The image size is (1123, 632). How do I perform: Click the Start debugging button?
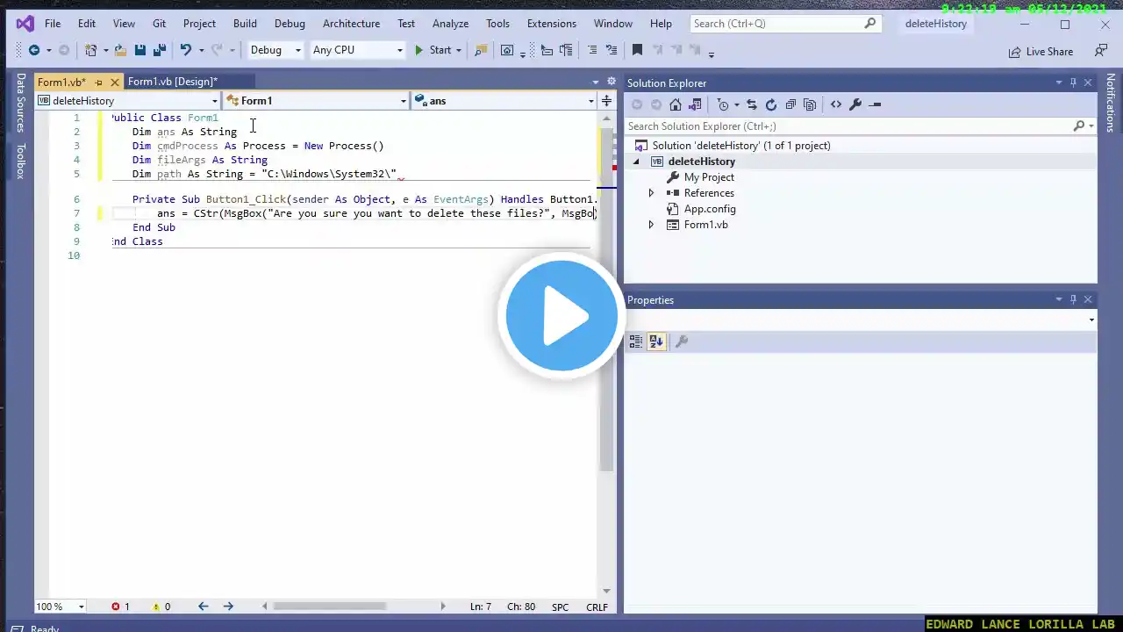click(433, 50)
